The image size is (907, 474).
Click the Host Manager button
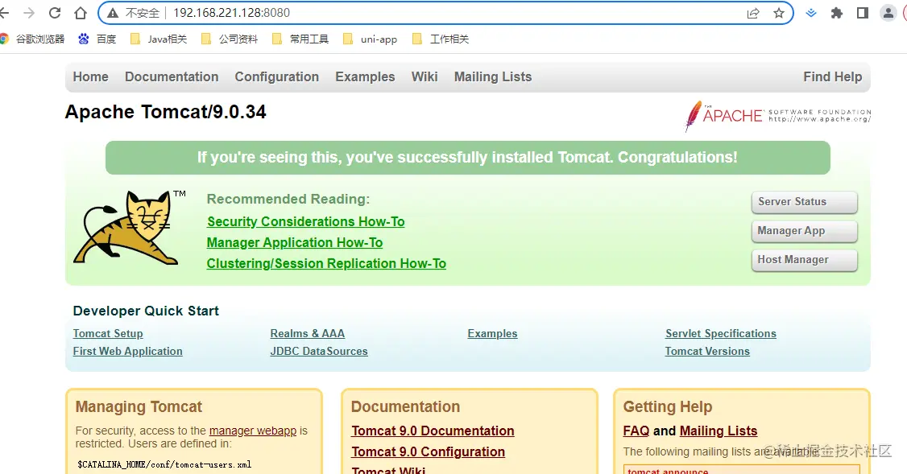click(x=804, y=260)
